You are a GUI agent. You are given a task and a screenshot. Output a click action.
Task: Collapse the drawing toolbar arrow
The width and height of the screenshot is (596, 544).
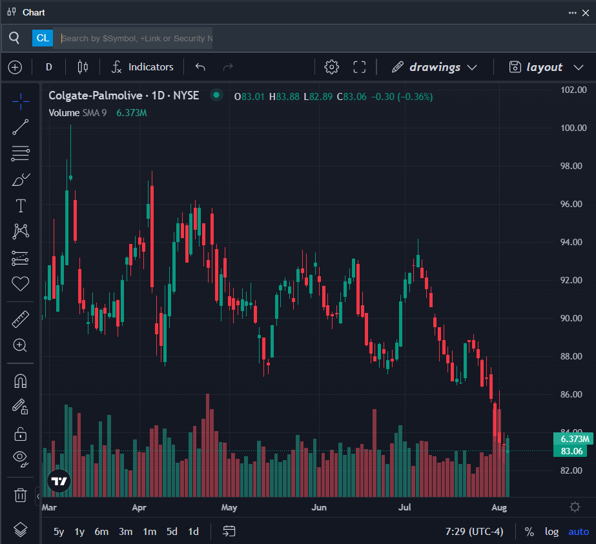pyautogui.click(x=38, y=496)
